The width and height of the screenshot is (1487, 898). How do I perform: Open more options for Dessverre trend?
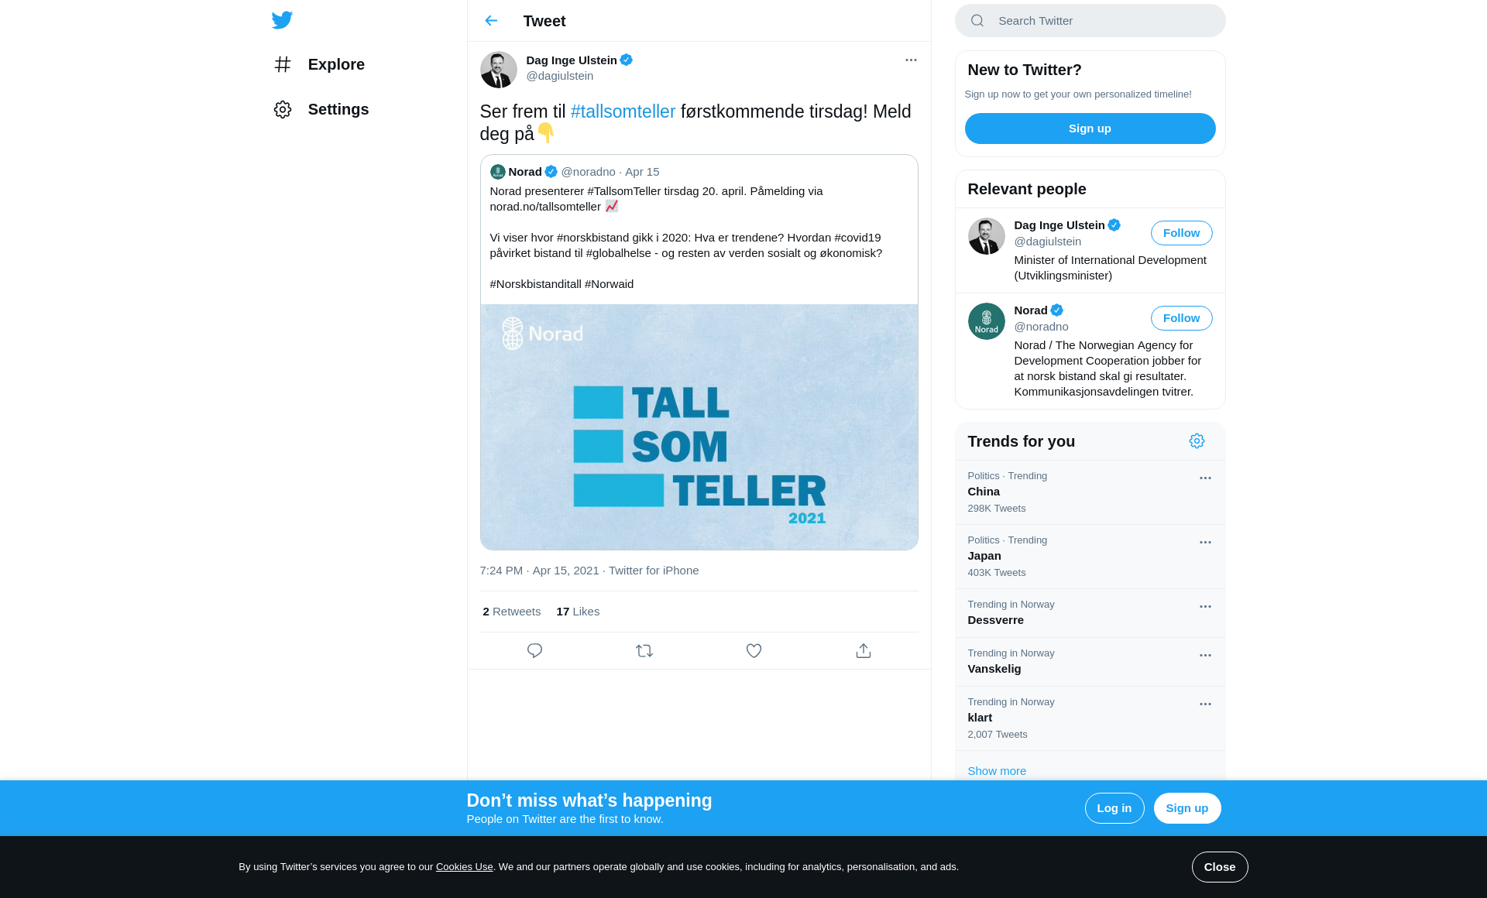coord(1205,607)
